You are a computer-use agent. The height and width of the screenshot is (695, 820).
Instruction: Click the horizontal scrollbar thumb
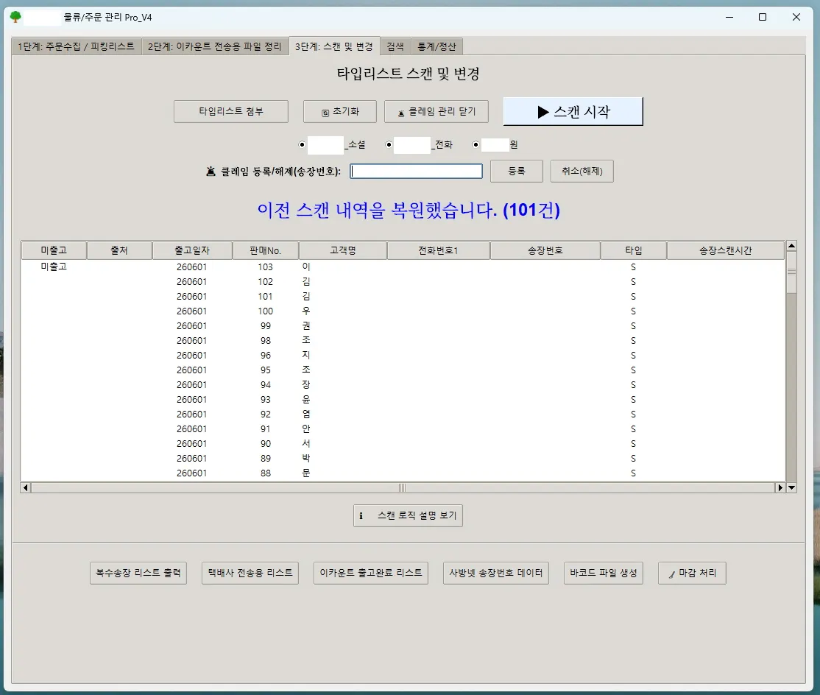click(402, 488)
